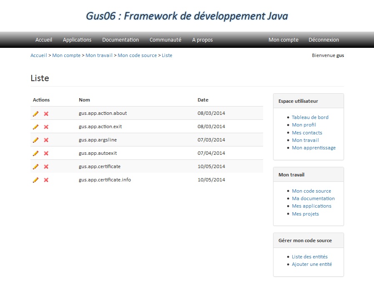Open the A propos page
Screen dimensions: 374x290
tap(202, 40)
